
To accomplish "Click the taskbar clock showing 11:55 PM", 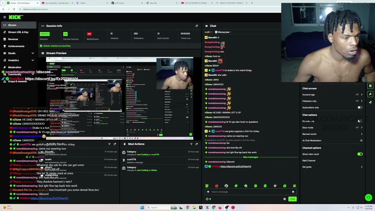I will pos(368,207).
